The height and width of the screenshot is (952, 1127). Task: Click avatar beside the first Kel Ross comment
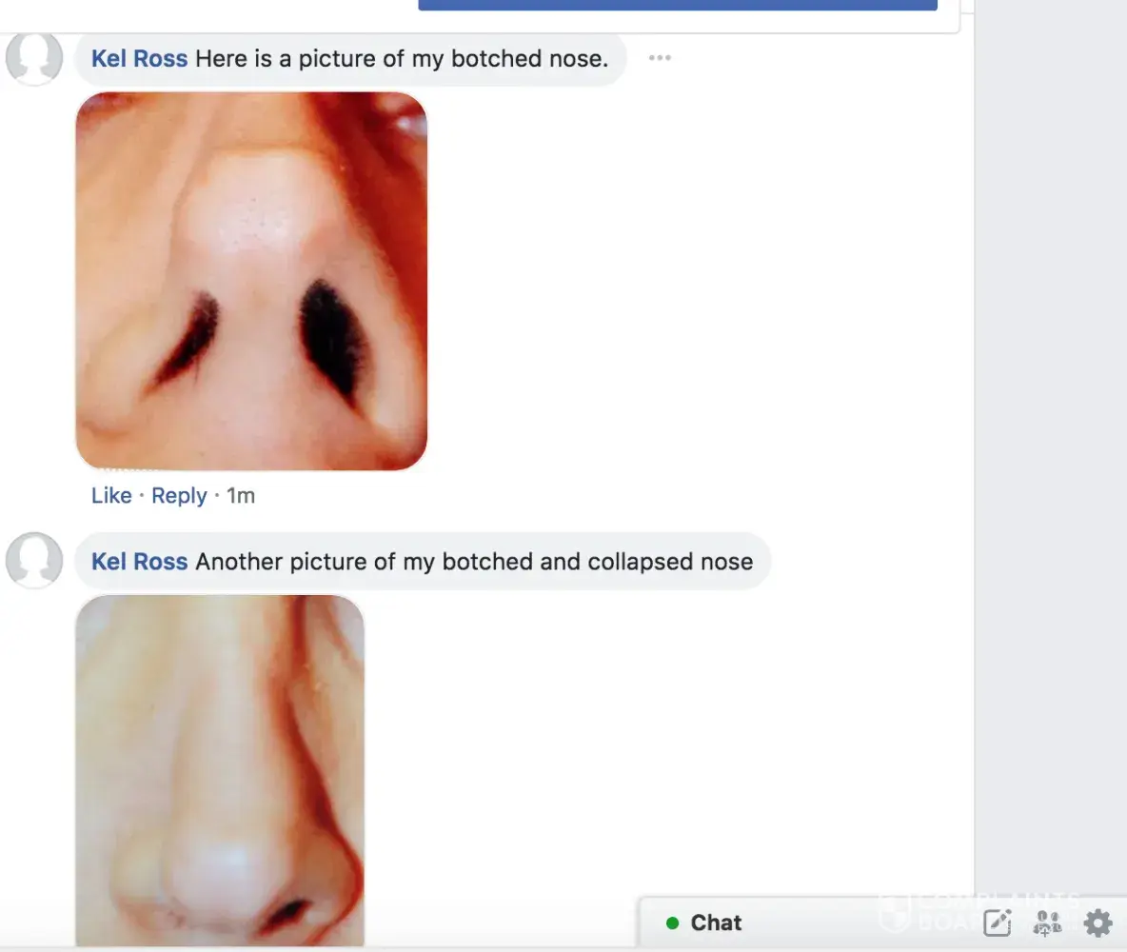[34, 58]
